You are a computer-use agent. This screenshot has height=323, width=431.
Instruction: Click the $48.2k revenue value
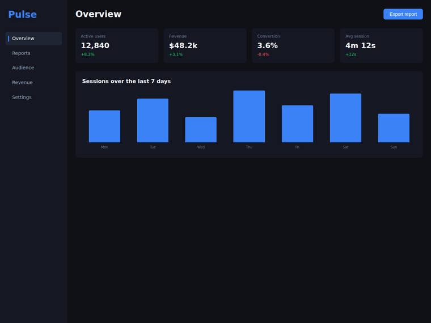[x=183, y=45]
